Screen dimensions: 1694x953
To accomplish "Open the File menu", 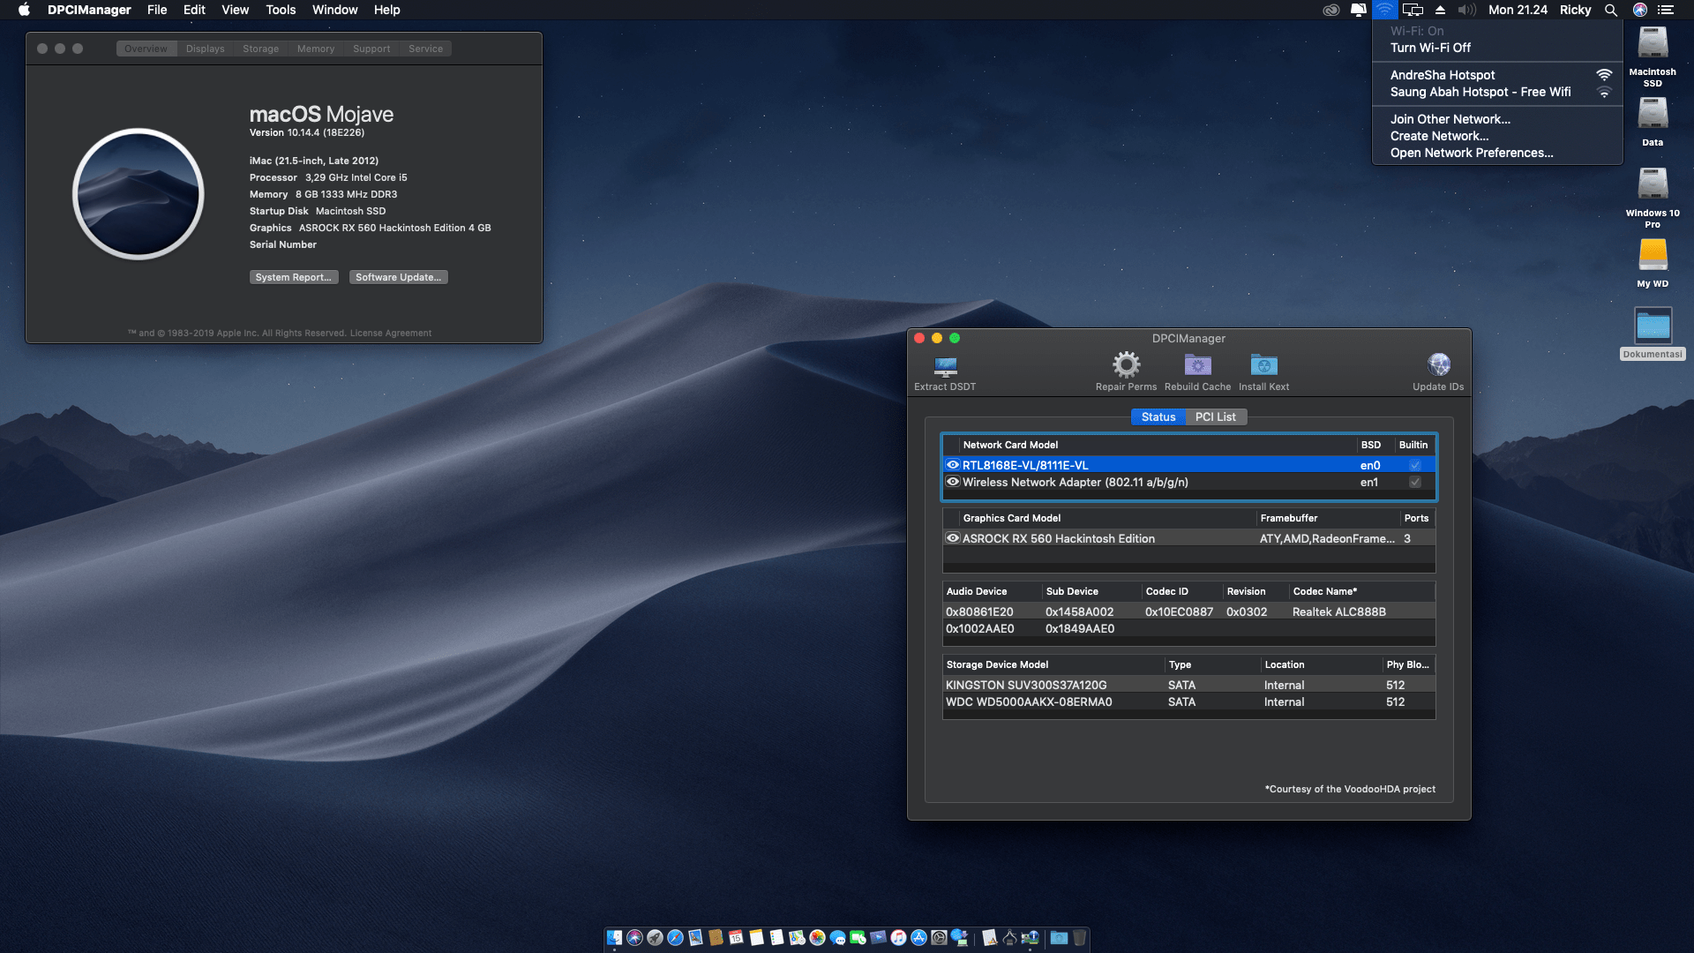I will 157,10.
